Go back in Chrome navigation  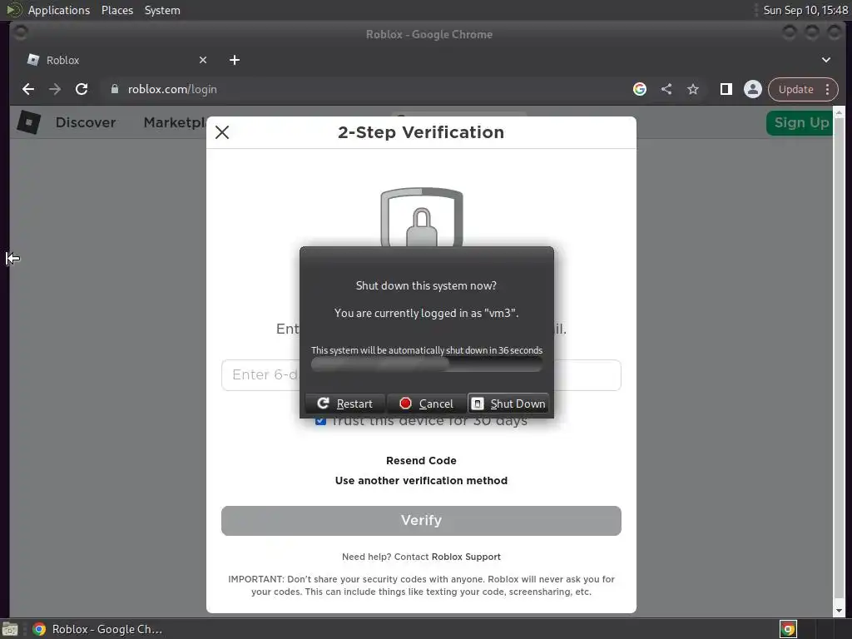point(28,89)
